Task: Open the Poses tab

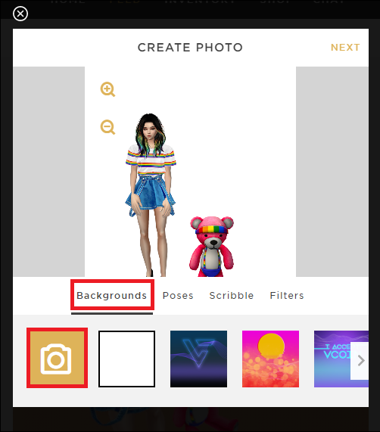Action: coord(178,295)
